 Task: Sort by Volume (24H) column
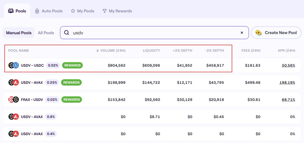click(x=111, y=51)
